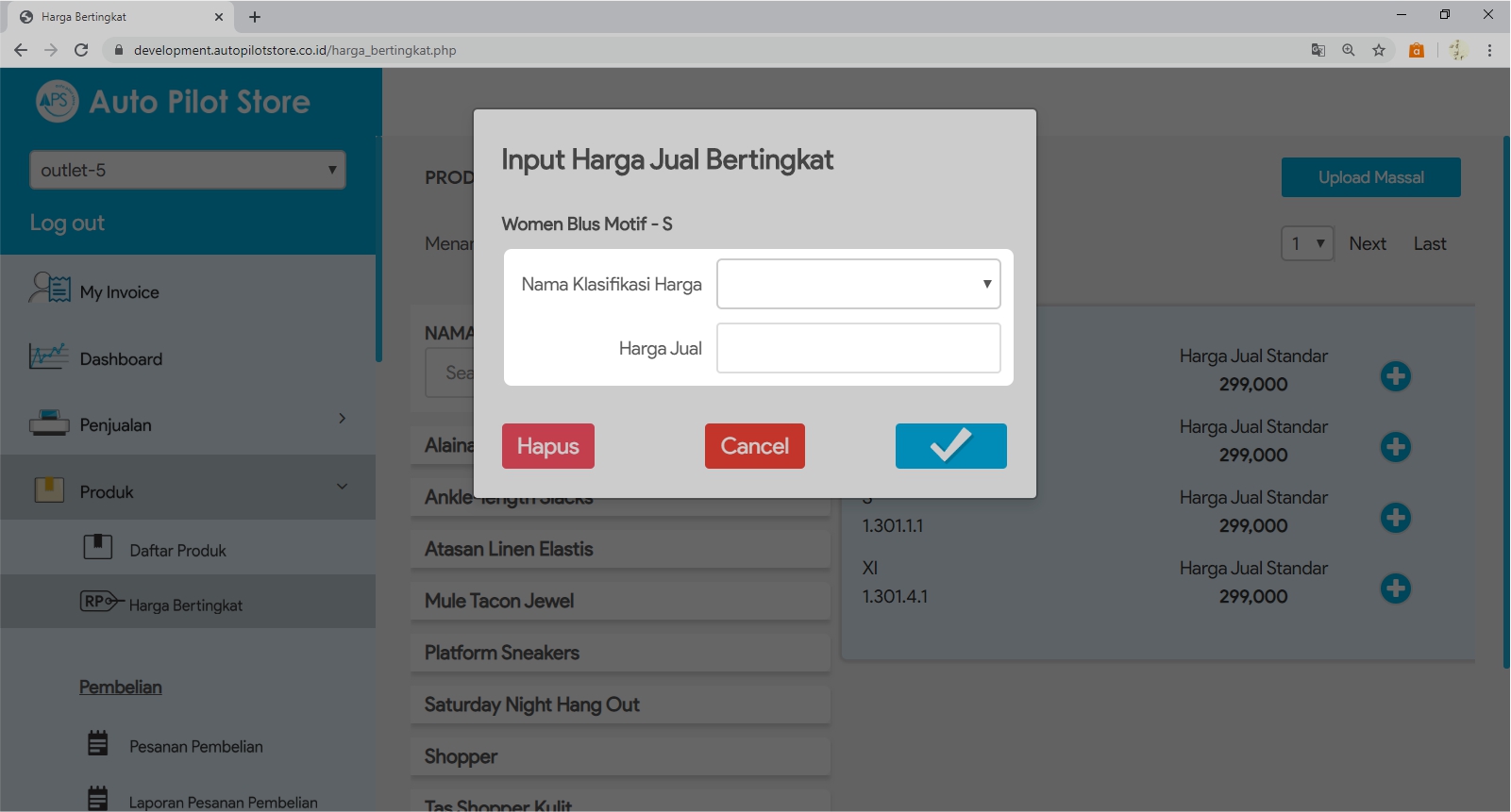The height and width of the screenshot is (812, 1511).
Task: Click the Log out link
Action: tap(67, 224)
